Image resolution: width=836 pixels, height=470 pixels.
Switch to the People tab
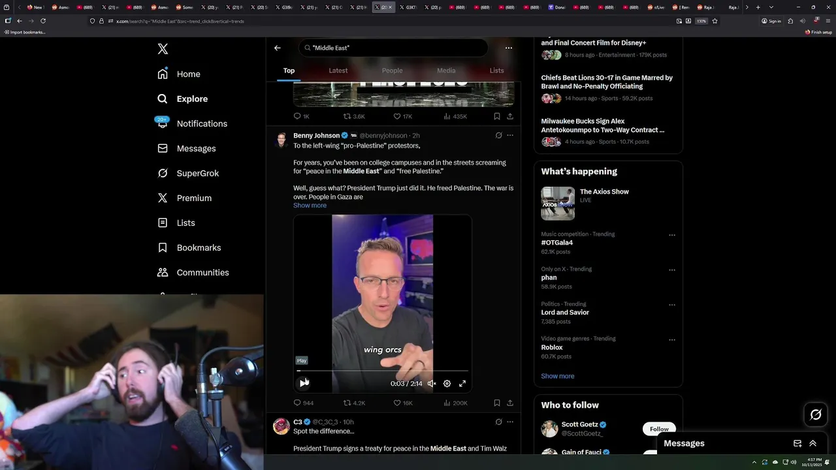(392, 70)
